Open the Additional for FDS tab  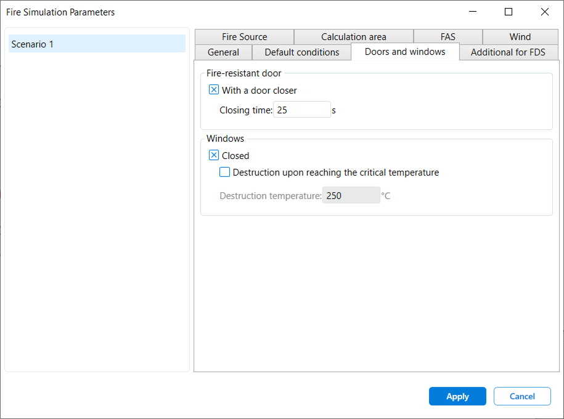point(508,52)
